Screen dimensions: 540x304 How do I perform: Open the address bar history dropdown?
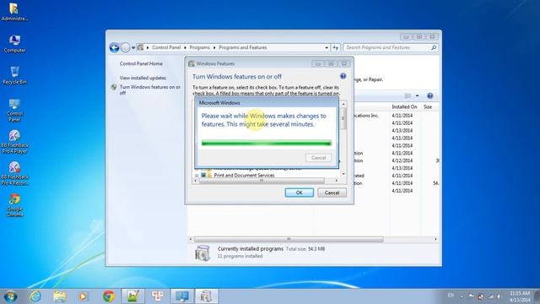point(327,47)
